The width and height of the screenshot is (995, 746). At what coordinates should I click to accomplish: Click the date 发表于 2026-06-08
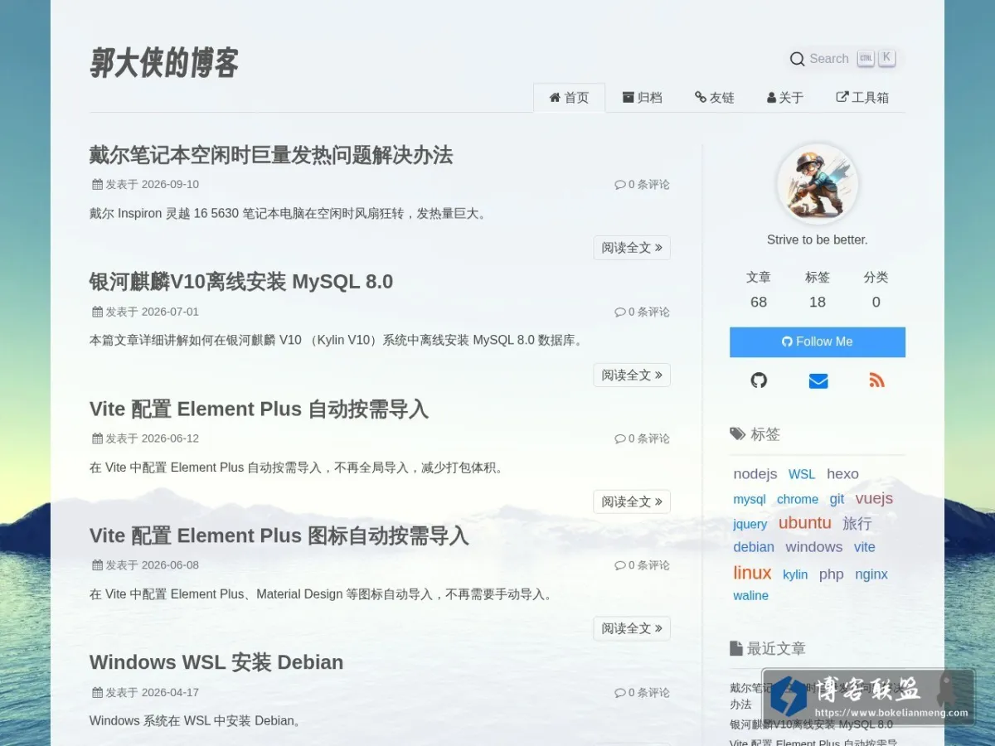pyautogui.click(x=145, y=565)
